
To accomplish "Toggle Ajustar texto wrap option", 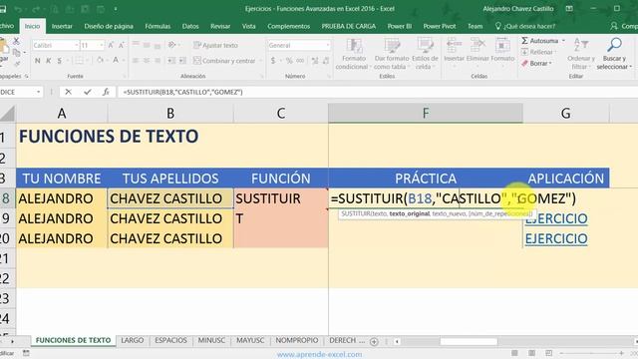I will 215,45.
